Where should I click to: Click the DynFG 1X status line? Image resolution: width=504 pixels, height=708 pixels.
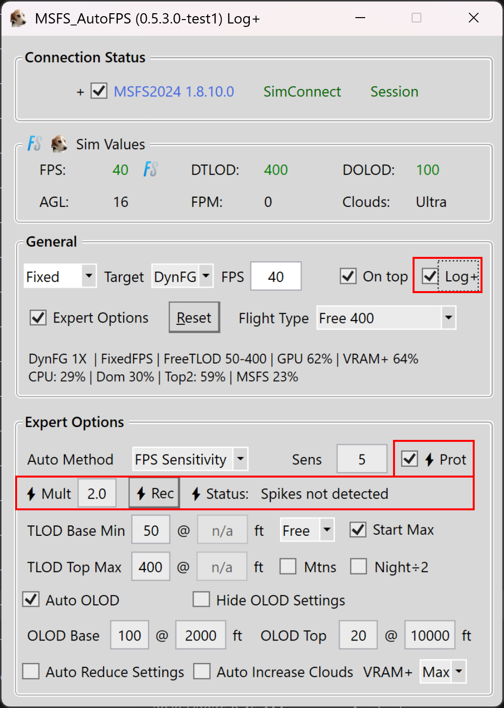pyautogui.click(x=223, y=359)
